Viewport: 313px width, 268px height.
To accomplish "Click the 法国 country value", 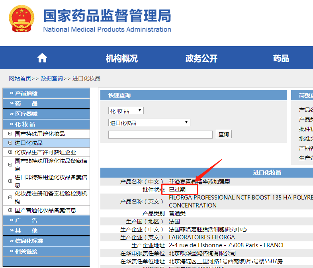I will (174, 221).
